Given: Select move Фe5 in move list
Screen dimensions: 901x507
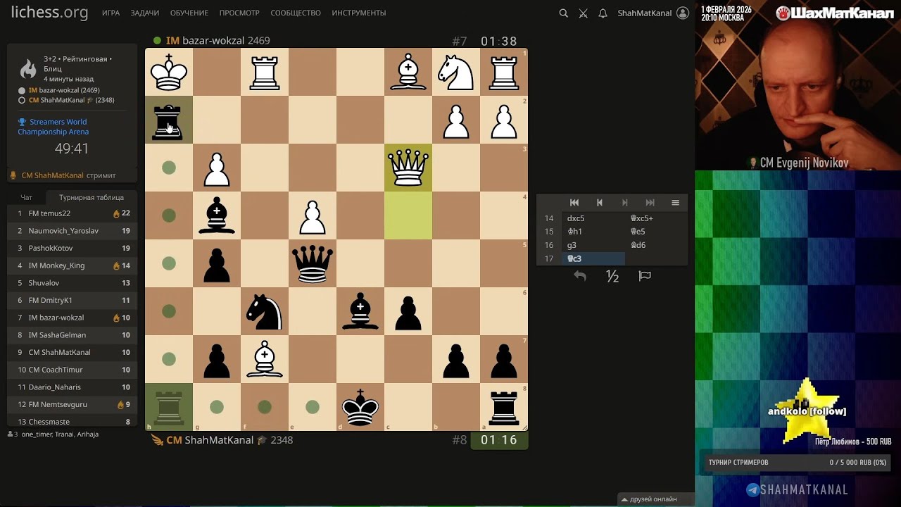Looking at the screenshot, I should pyautogui.click(x=656, y=232).
